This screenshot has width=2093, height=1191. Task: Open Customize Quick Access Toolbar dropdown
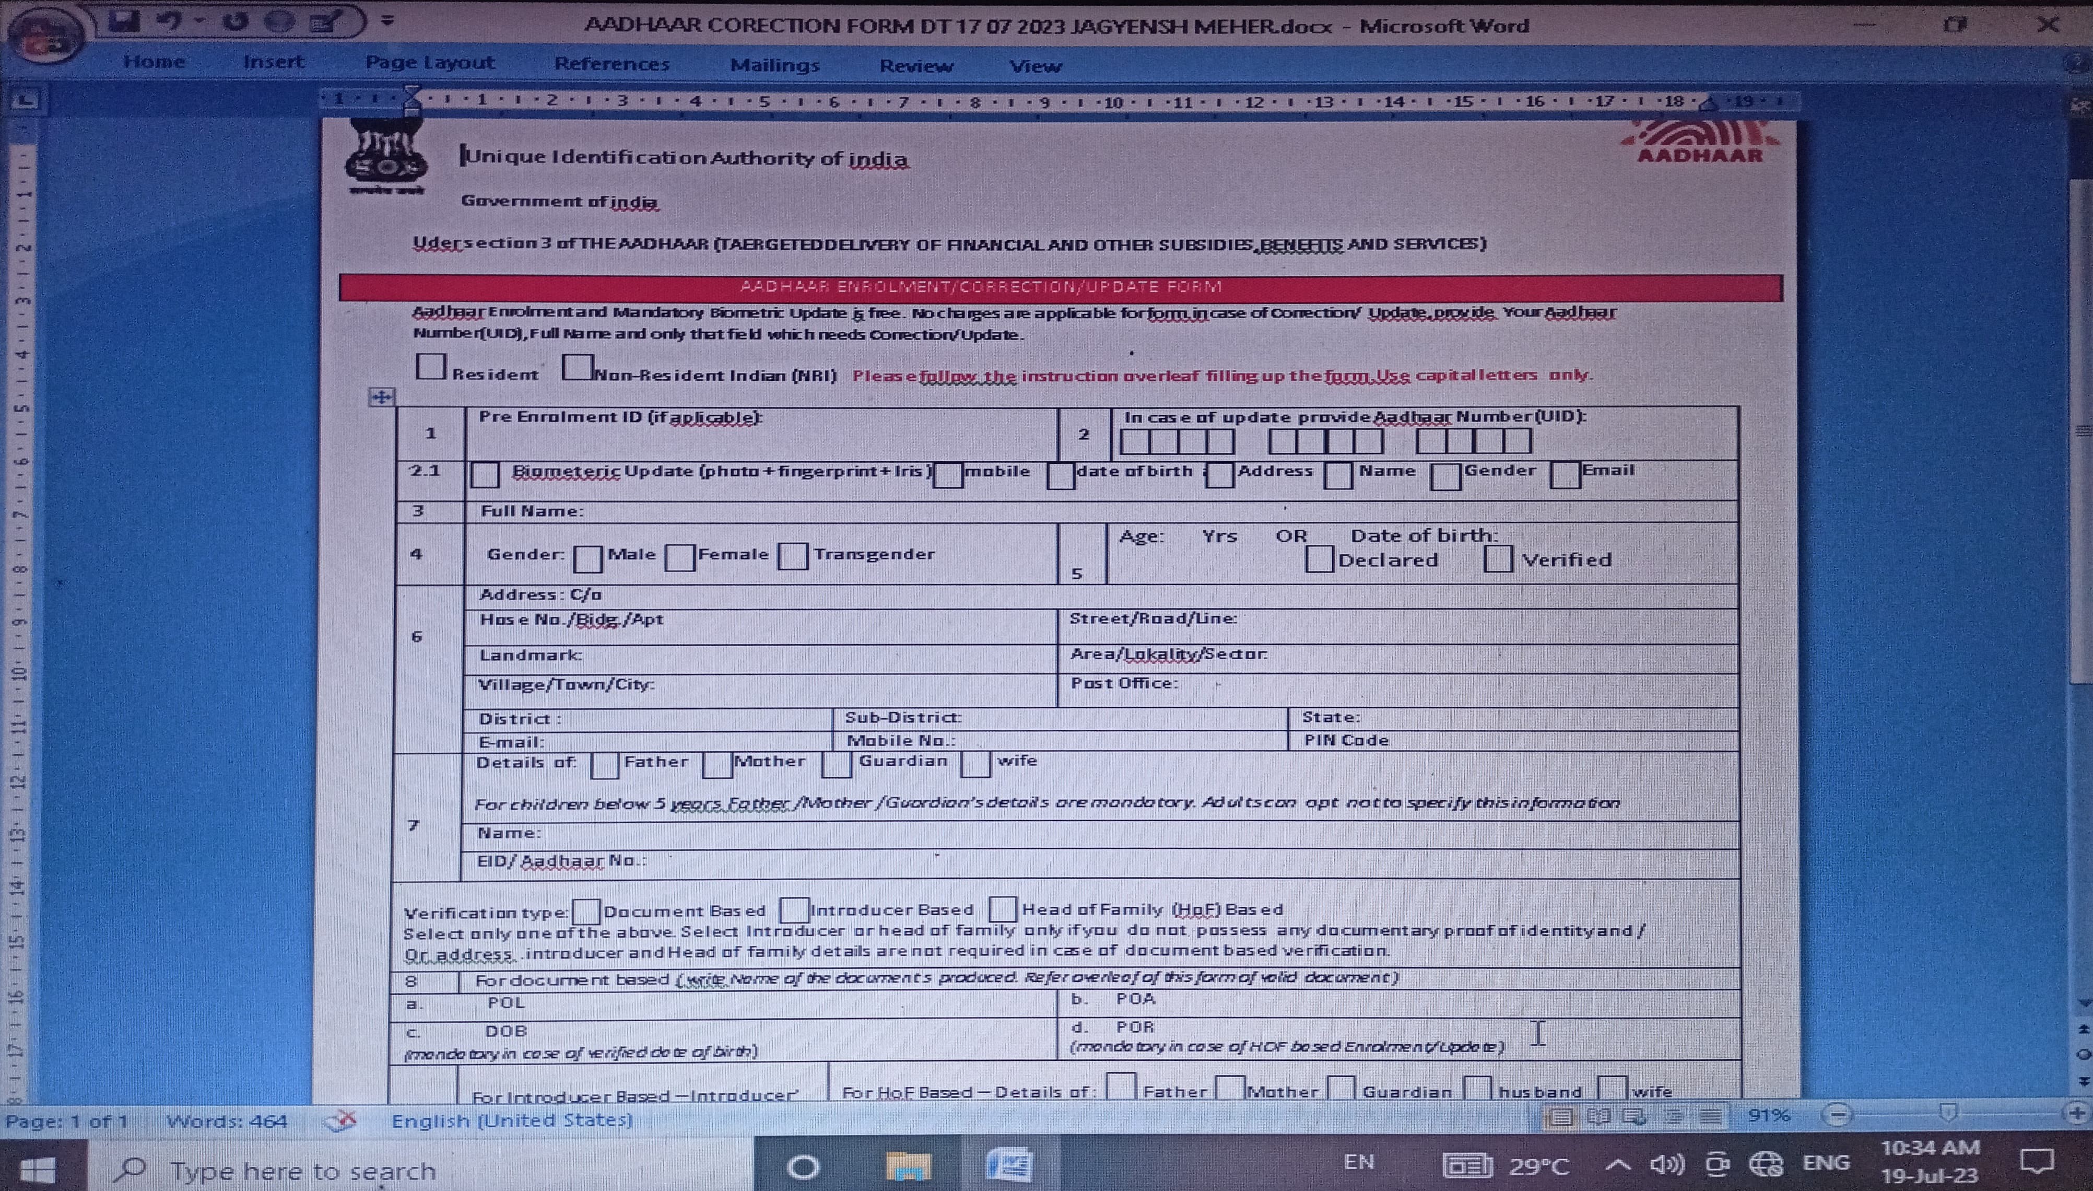(x=387, y=20)
